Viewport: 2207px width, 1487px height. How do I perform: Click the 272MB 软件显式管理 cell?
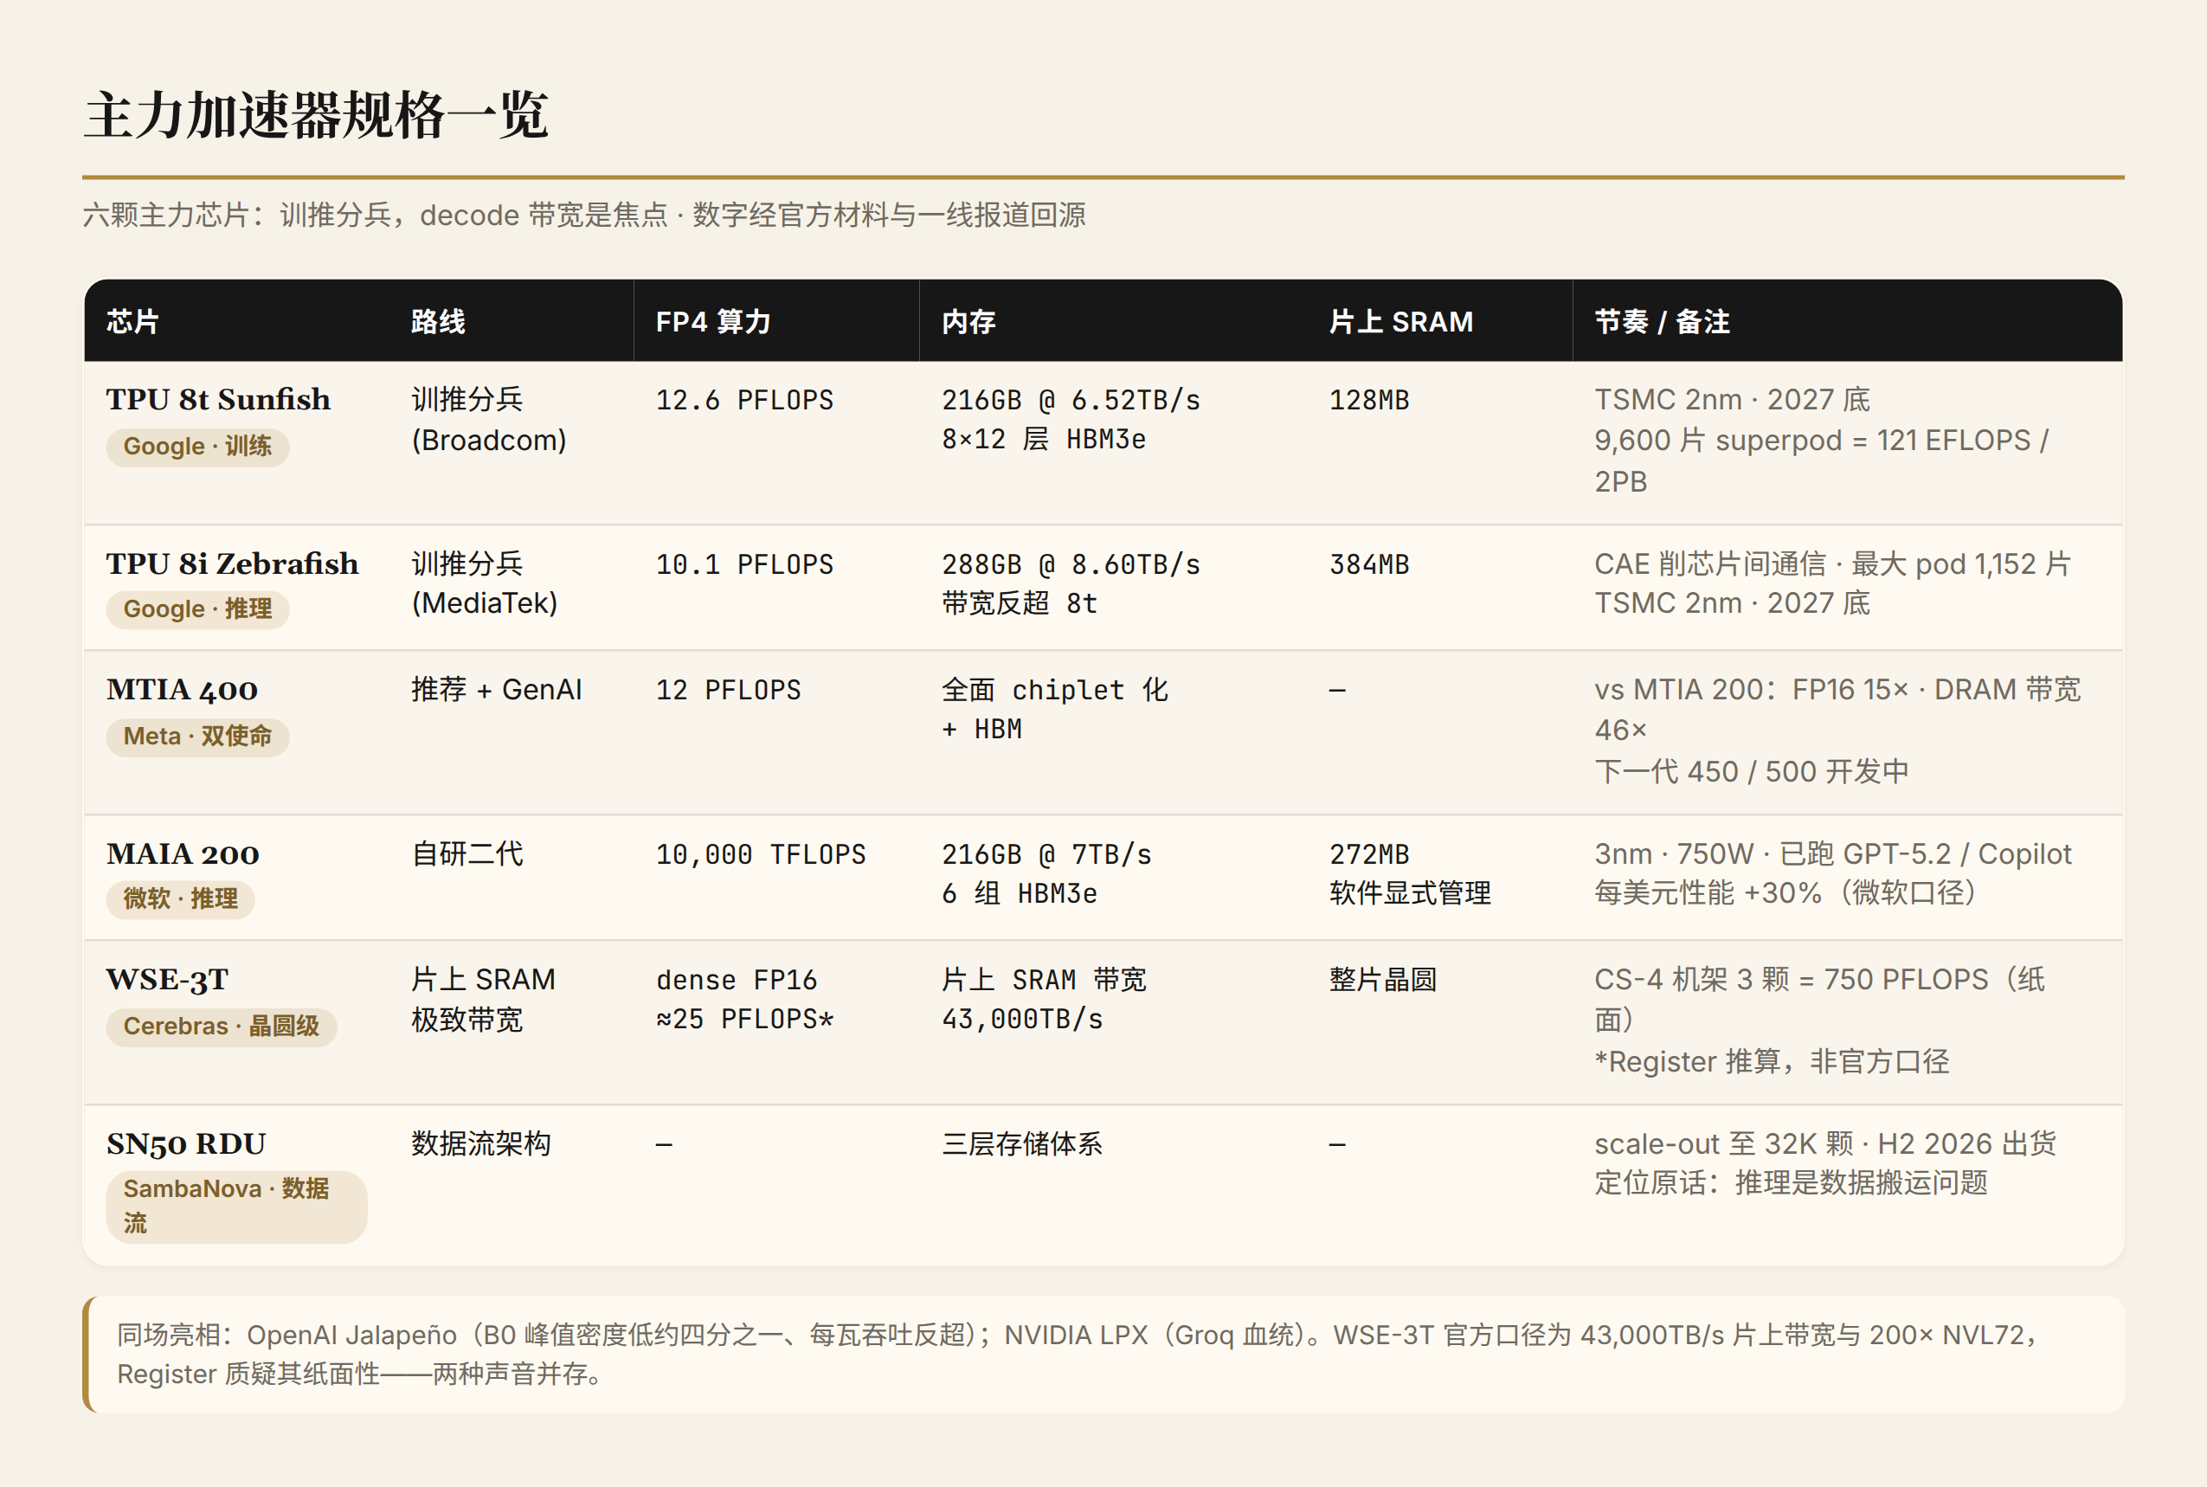1410,873
